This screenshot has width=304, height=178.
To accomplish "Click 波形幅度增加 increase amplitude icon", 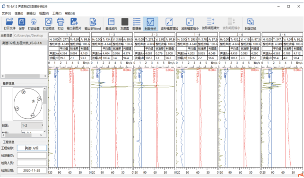I will click(x=169, y=22).
